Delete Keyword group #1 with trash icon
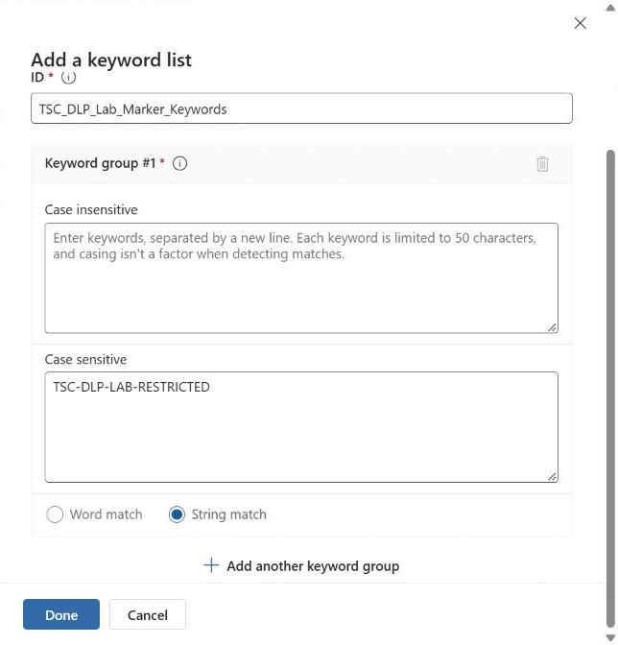This screenshot has height=645, width=618. 542,164
